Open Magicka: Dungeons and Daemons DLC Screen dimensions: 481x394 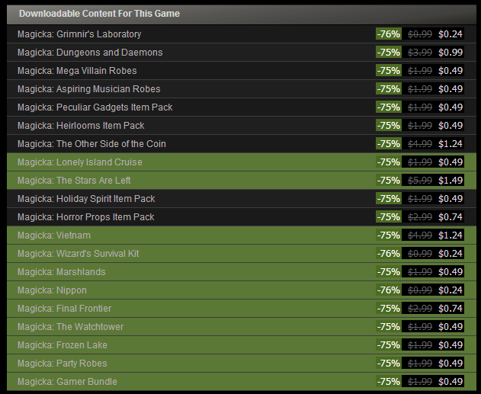[242, 53]
